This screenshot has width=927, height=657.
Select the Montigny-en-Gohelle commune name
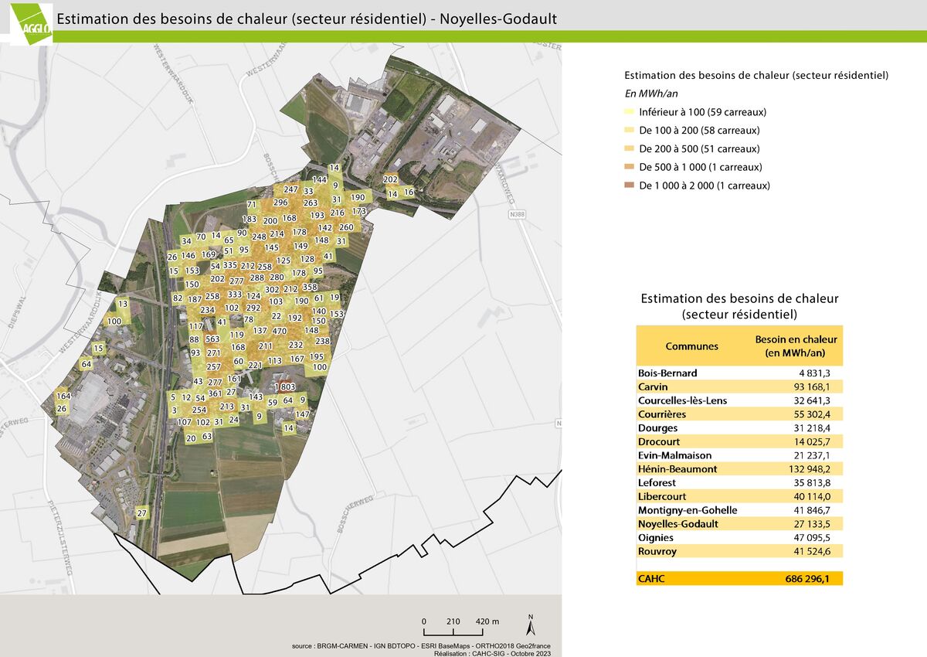[688, 510]
